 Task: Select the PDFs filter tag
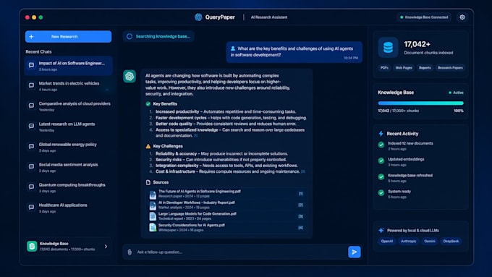click(384, 68)
